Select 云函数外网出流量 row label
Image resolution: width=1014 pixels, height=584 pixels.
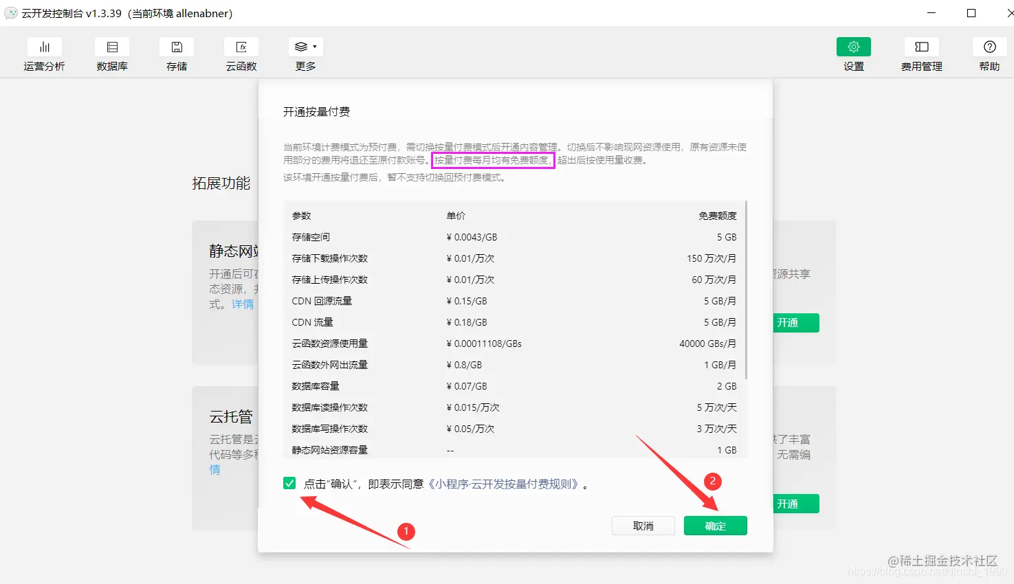pyautogui.click(x=330, y=365)
